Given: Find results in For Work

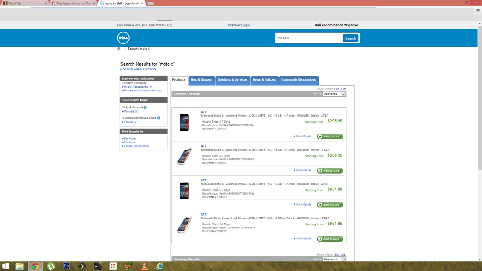Looking at the screenshot, I should tap(130, 142).
